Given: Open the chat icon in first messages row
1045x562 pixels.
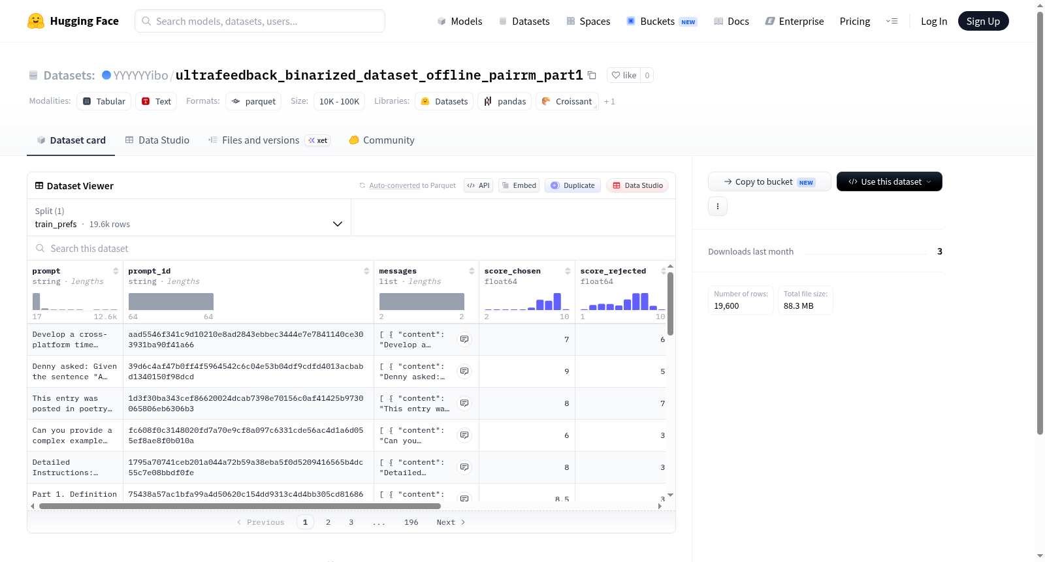Looking at the screenshot, I should tap(464, 339).
